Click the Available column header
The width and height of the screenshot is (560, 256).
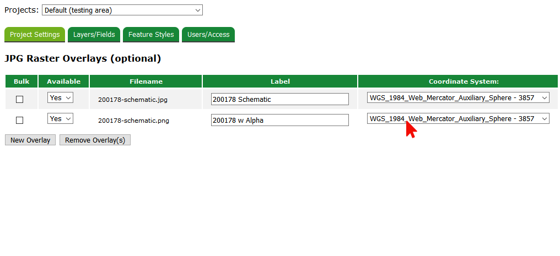click(x=63, y=81)
